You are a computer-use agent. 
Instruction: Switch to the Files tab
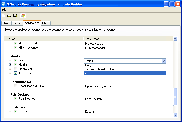45,23
